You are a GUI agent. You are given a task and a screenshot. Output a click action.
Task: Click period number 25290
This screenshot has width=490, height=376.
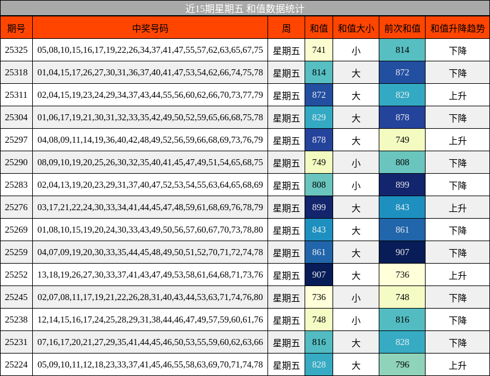[x=16, y=162]
